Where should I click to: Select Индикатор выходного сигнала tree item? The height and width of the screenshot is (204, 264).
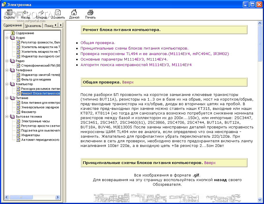pyautogui.click(x=40, y=56)
